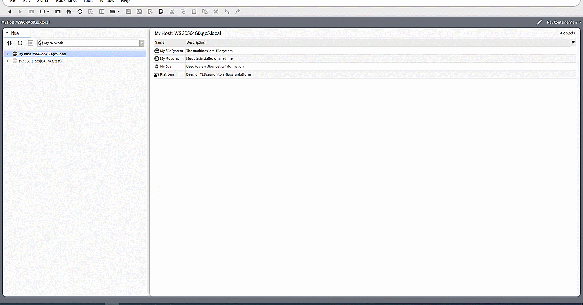583x305 pixels.
Task: Click the Home toolbar icon
Action: 69,11
